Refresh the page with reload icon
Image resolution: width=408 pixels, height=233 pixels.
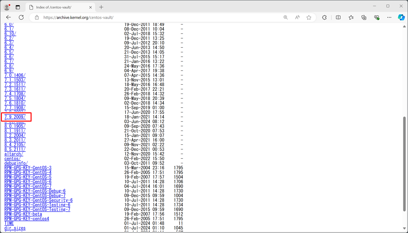pyautogui.click(x=21, y=18)
